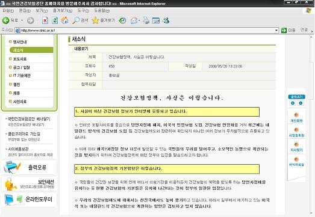Image resolution: width=315 pixels, height=217 pixels.
Task: Go to the Home page
Action: [x=64, y=20]
